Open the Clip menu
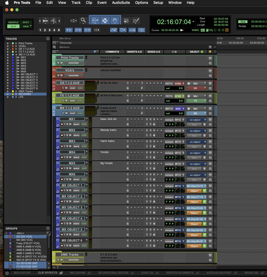Image resolution: width=267 pixels, height=277 pixels. pyautogui.click(x=89, y=3)
